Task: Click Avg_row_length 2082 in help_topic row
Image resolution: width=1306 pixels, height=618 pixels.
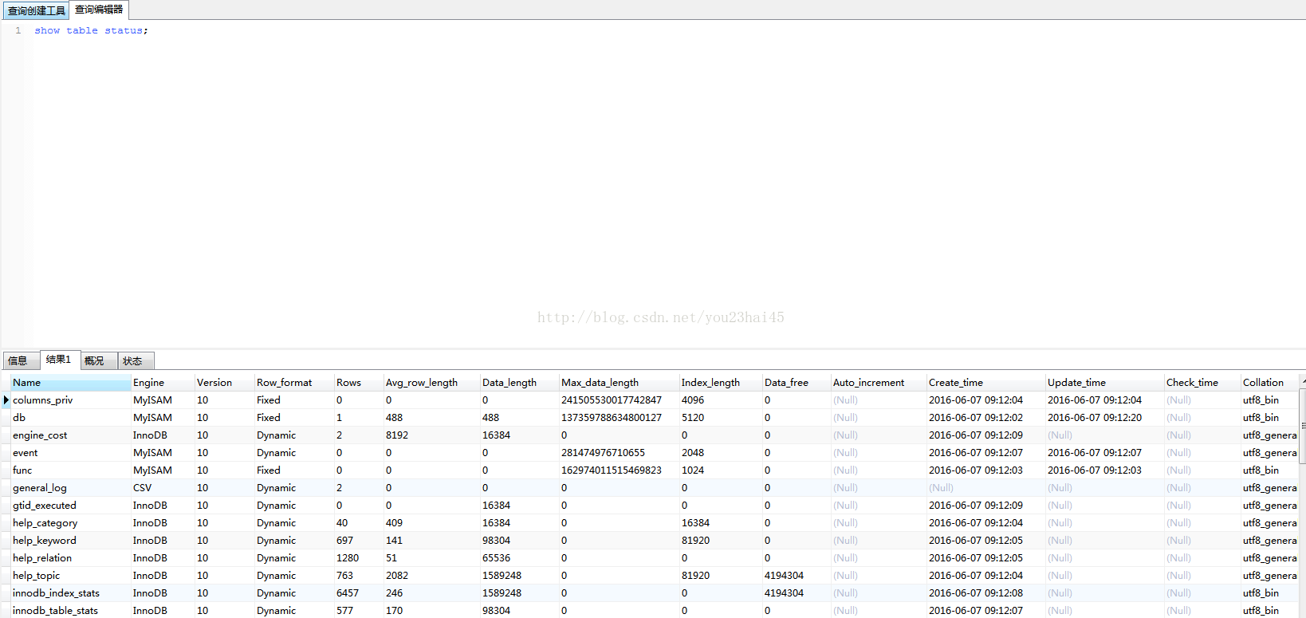Action: [x=431, y=576]
